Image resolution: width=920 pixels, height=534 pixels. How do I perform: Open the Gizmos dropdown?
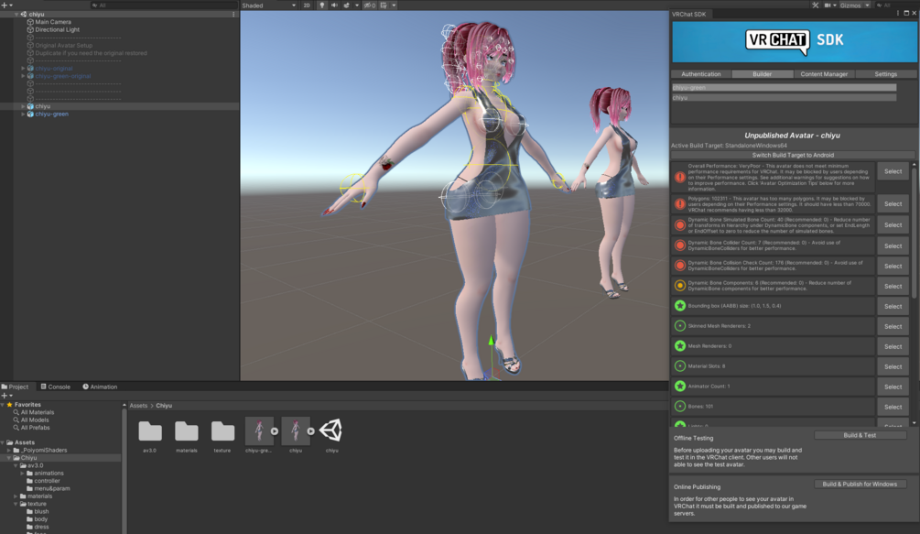855,5
